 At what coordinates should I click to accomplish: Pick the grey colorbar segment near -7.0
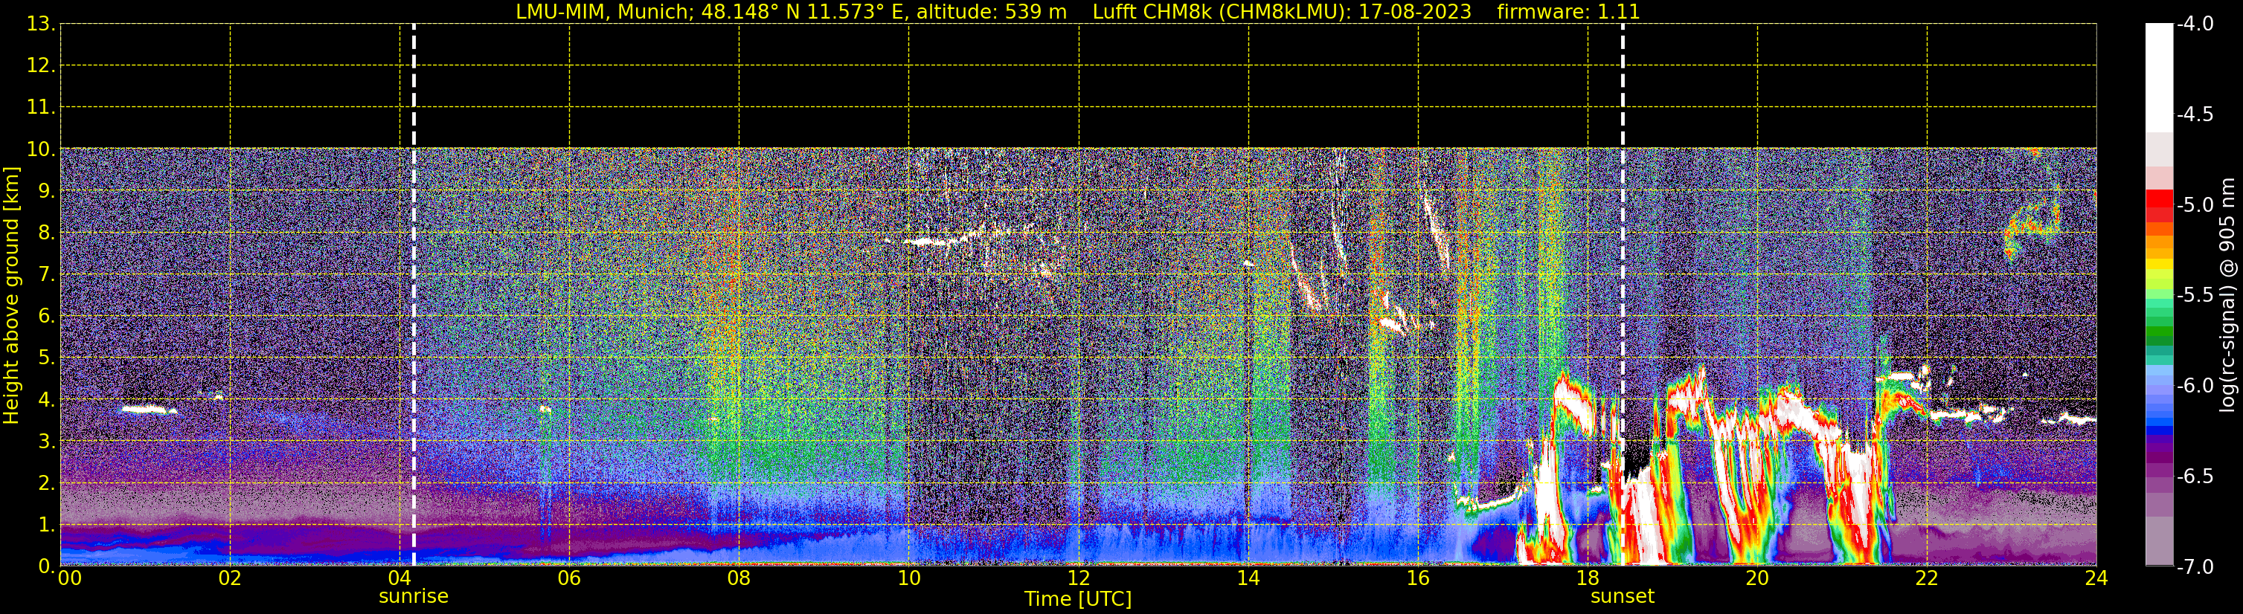(2160, 541)
